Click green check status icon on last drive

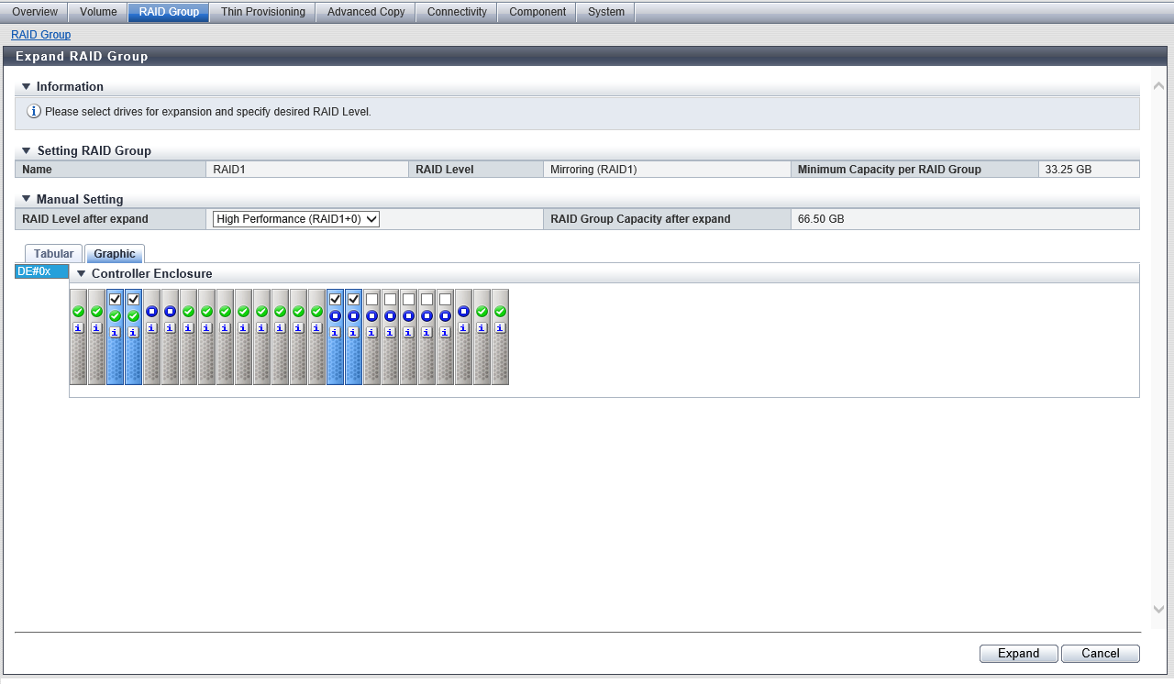tap(500, 312)
